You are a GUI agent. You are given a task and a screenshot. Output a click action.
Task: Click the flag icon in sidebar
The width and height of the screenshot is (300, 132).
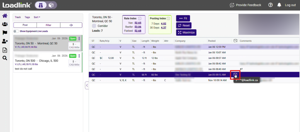(x=5, y=33)
